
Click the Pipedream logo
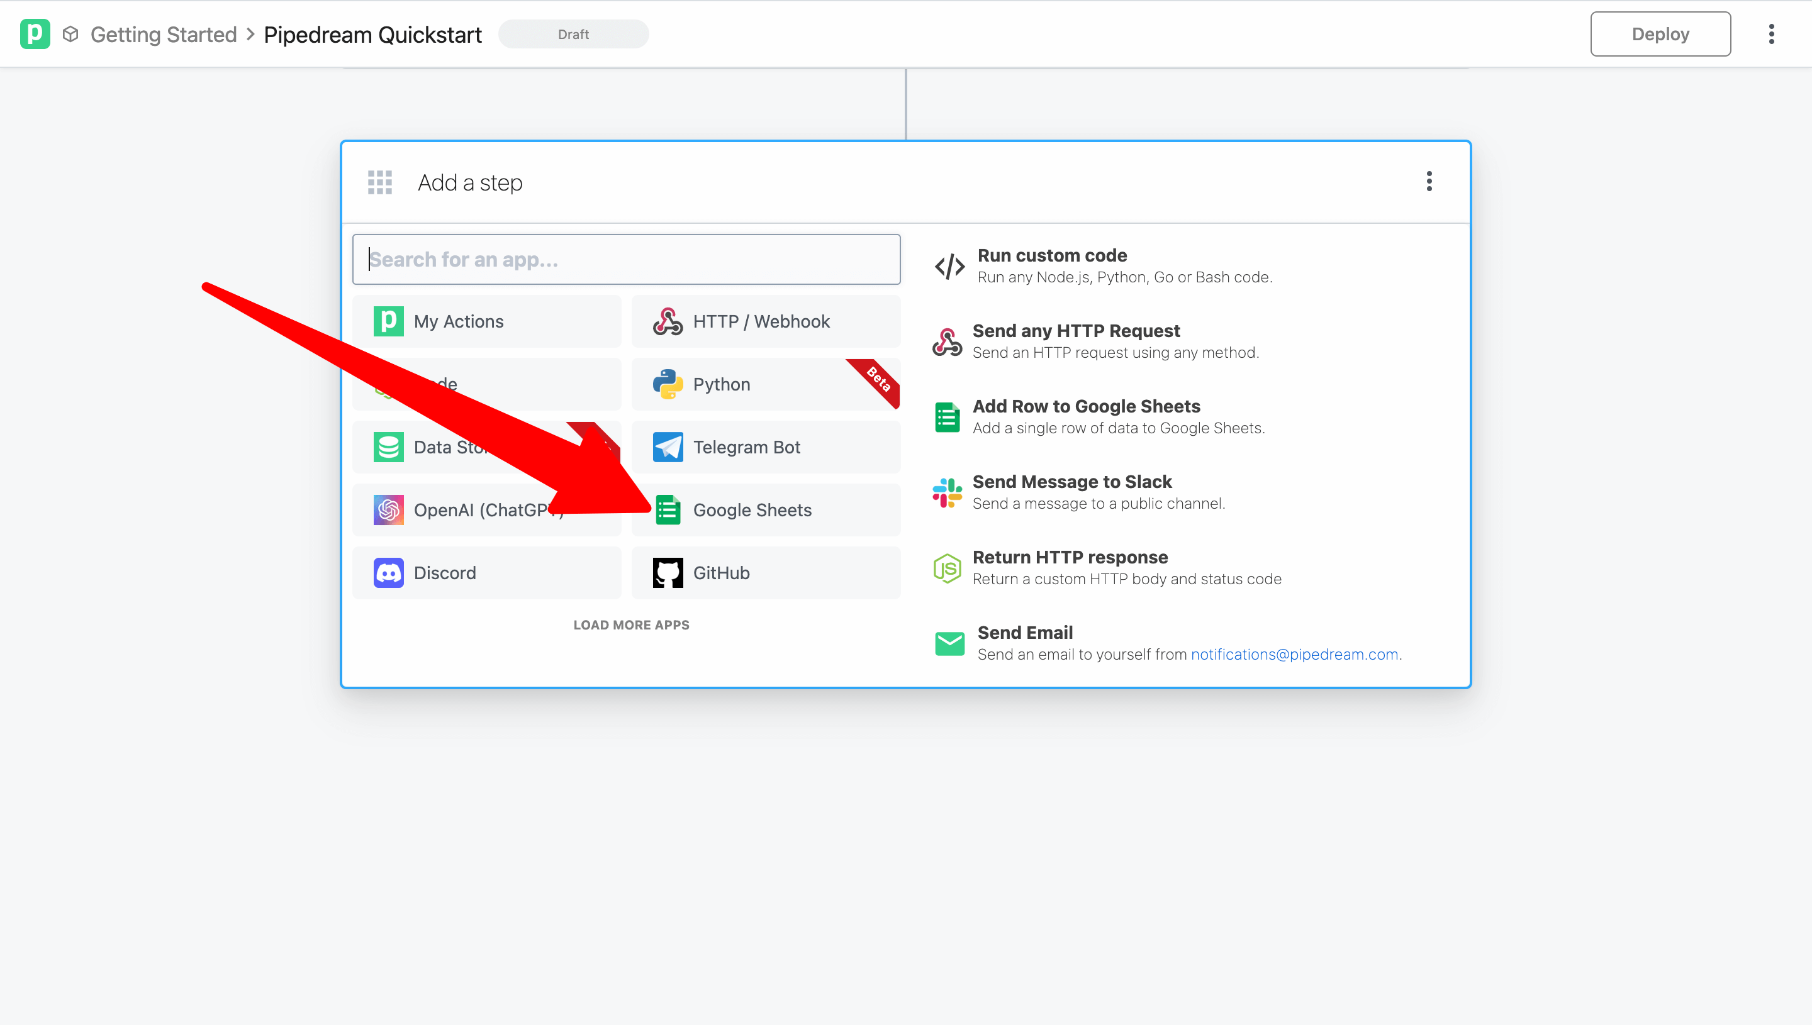(35, 34)
